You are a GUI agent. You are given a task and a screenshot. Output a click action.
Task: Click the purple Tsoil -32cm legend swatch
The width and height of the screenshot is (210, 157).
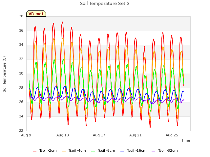coord(153,151)
